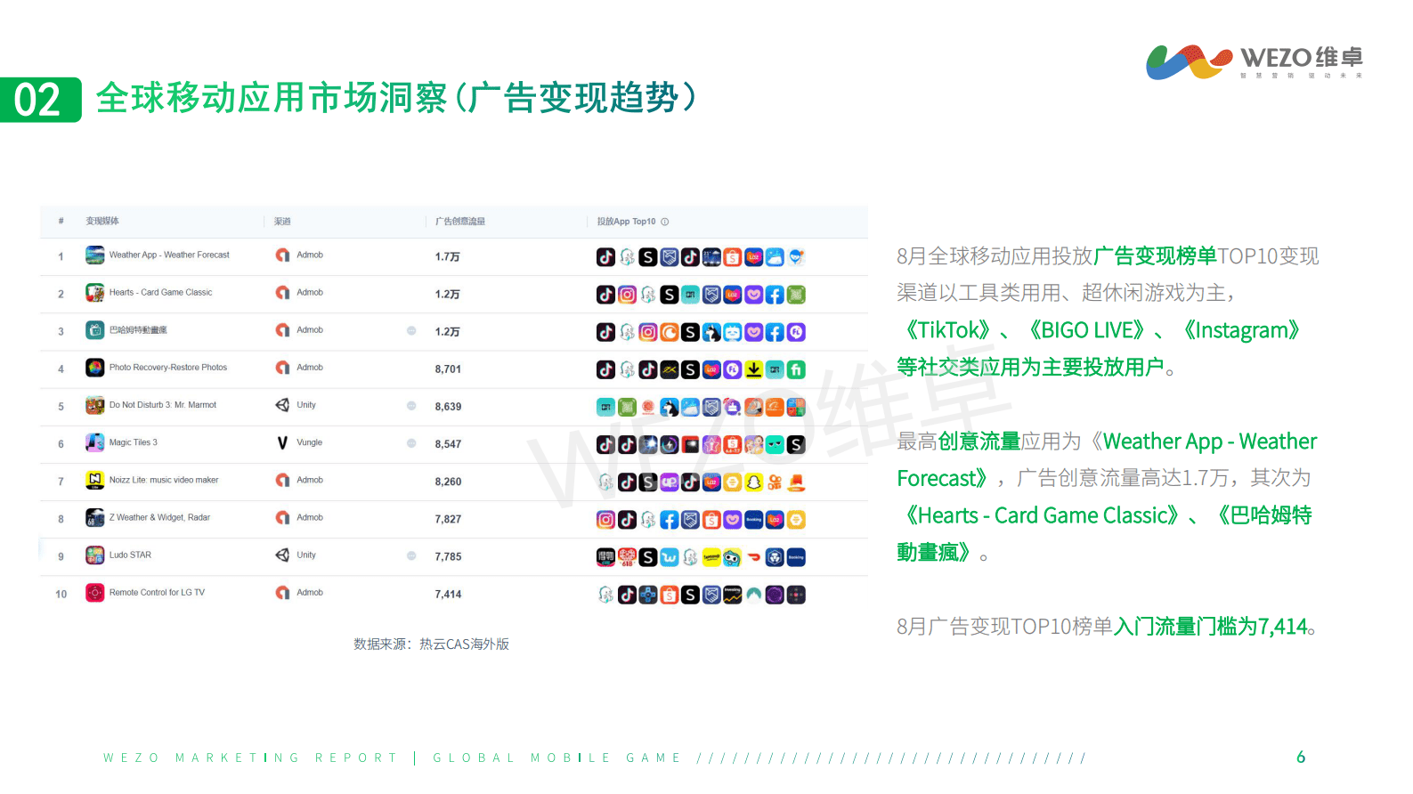The height and width of the screenshot is (794, 1413).
Task: Click the Photo Recovery-Restore Photos app icon
Action: pyautogui.click(x=95, y=368)
